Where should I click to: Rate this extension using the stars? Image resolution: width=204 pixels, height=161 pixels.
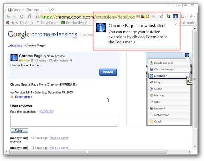point(47,112)
